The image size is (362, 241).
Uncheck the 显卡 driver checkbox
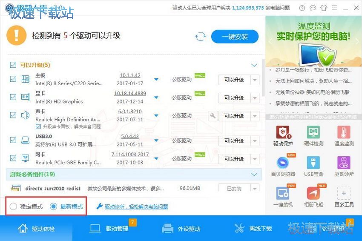click(x=13, y=97)
